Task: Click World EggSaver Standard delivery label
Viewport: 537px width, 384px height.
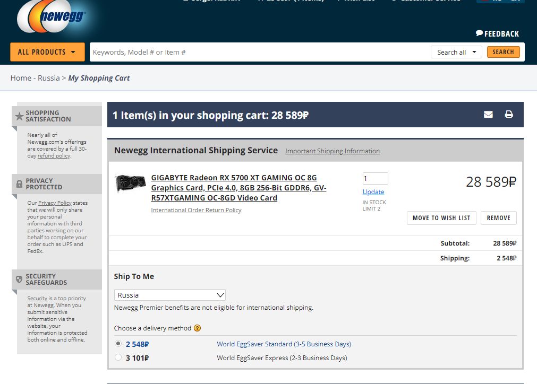Action: point(284,344)
